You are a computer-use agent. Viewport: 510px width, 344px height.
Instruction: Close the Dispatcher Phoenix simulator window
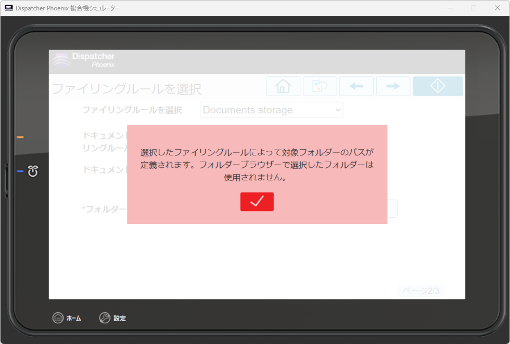pyautogui.click(x=497, y=8)
